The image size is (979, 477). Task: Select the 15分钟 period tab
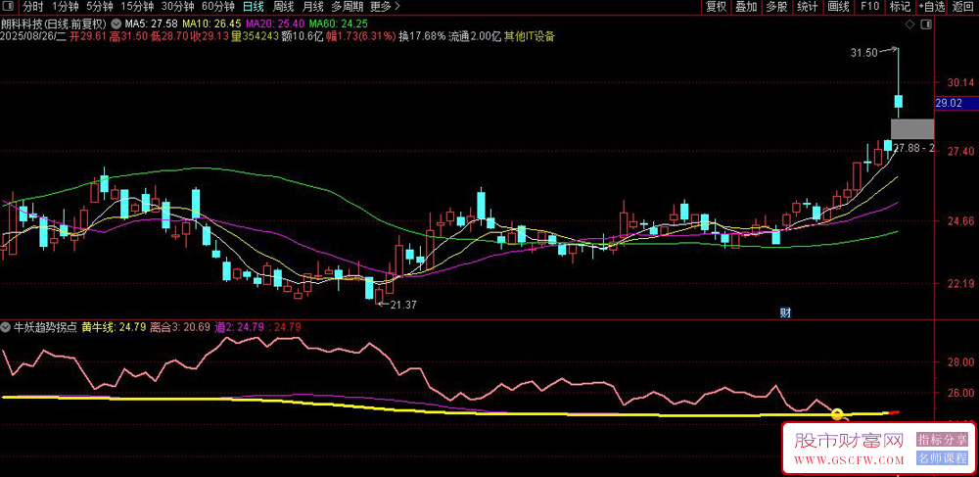tap(137, 7)
